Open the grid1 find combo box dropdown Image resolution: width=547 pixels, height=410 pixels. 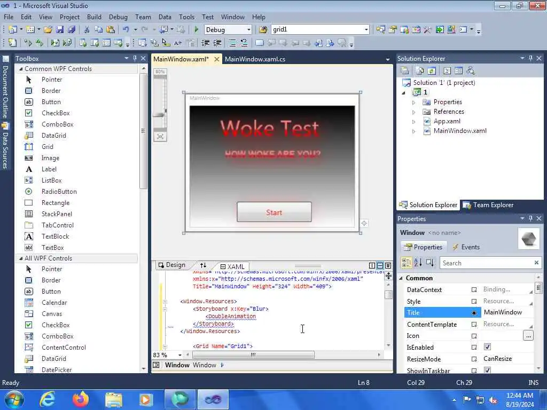(366, 30)
